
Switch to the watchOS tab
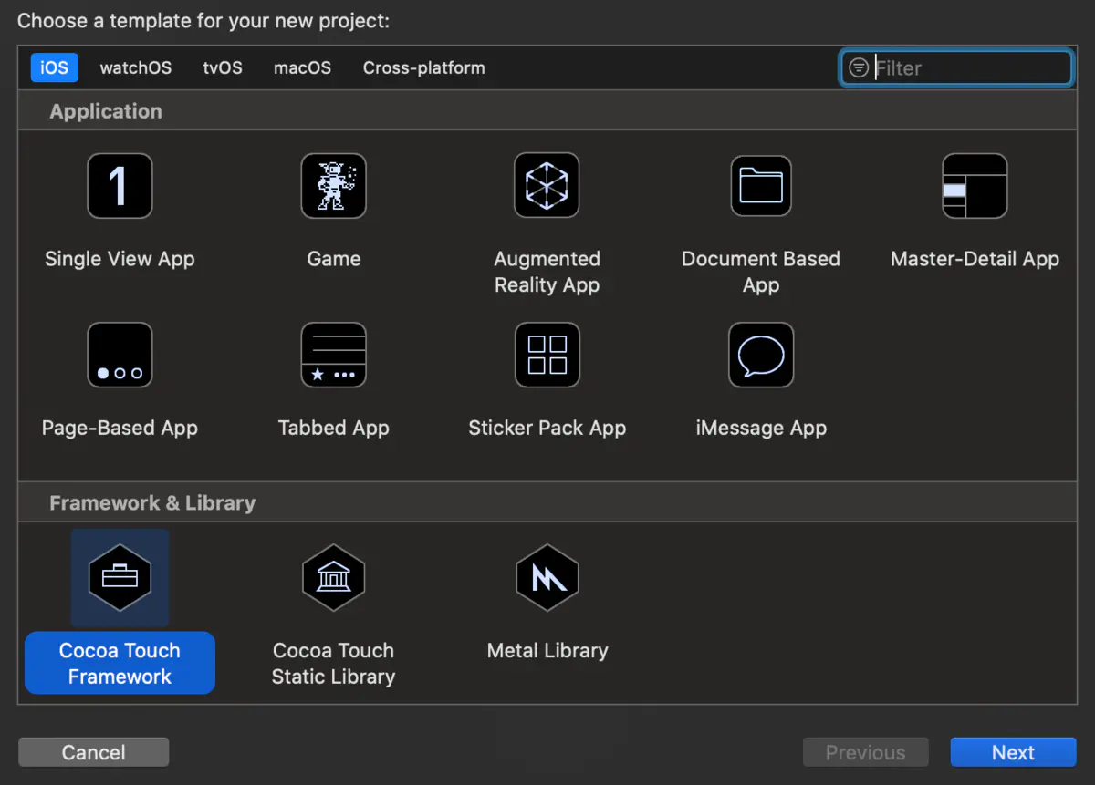click(136, 67)
